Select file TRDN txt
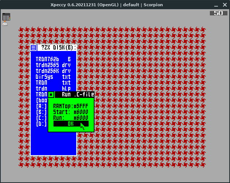The image size is (230, 183). point(53,83)
